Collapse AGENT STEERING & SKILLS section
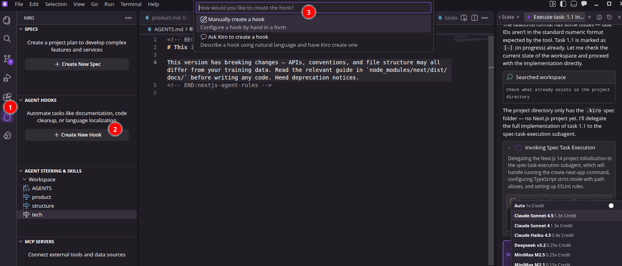 click(21, 171)
